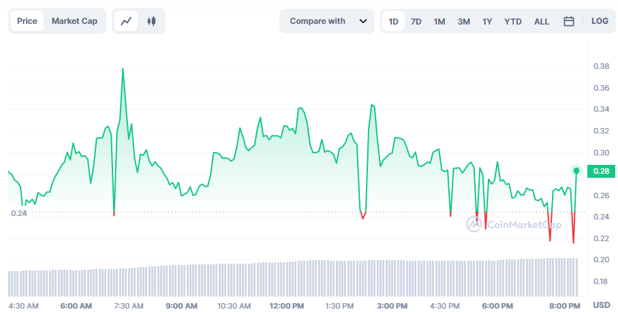Screen dimensions: 618x312
Task: Choose the YTD time range
Action: (x=513, y=21)
